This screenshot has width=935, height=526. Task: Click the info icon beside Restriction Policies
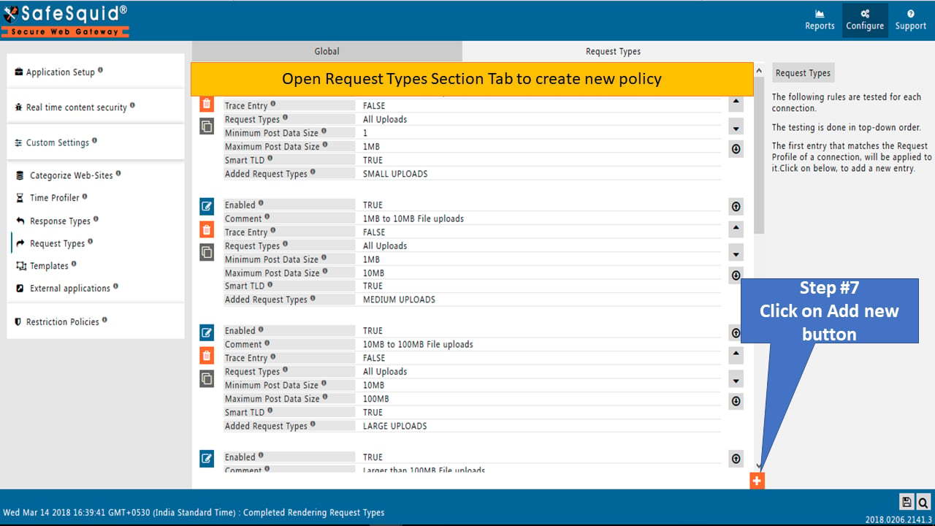point(105,320)
